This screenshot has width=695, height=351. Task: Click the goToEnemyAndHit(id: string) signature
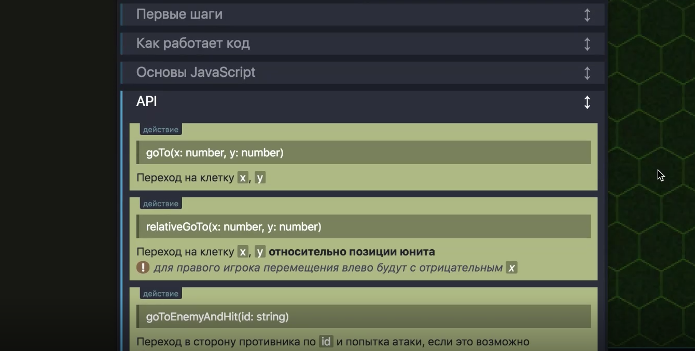click(x=217, y=317)
